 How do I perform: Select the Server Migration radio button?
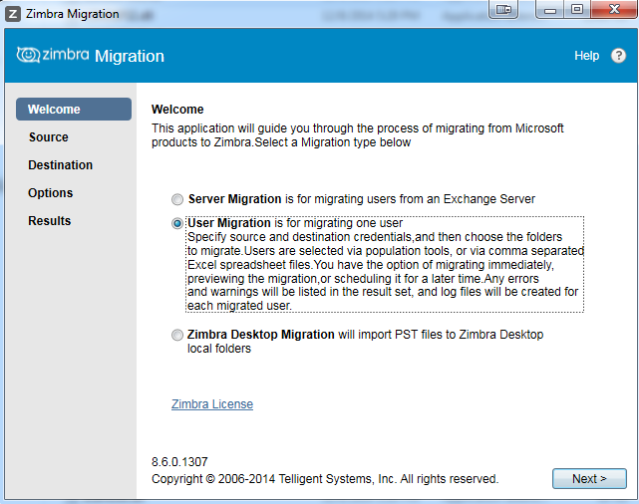point(177,199)
